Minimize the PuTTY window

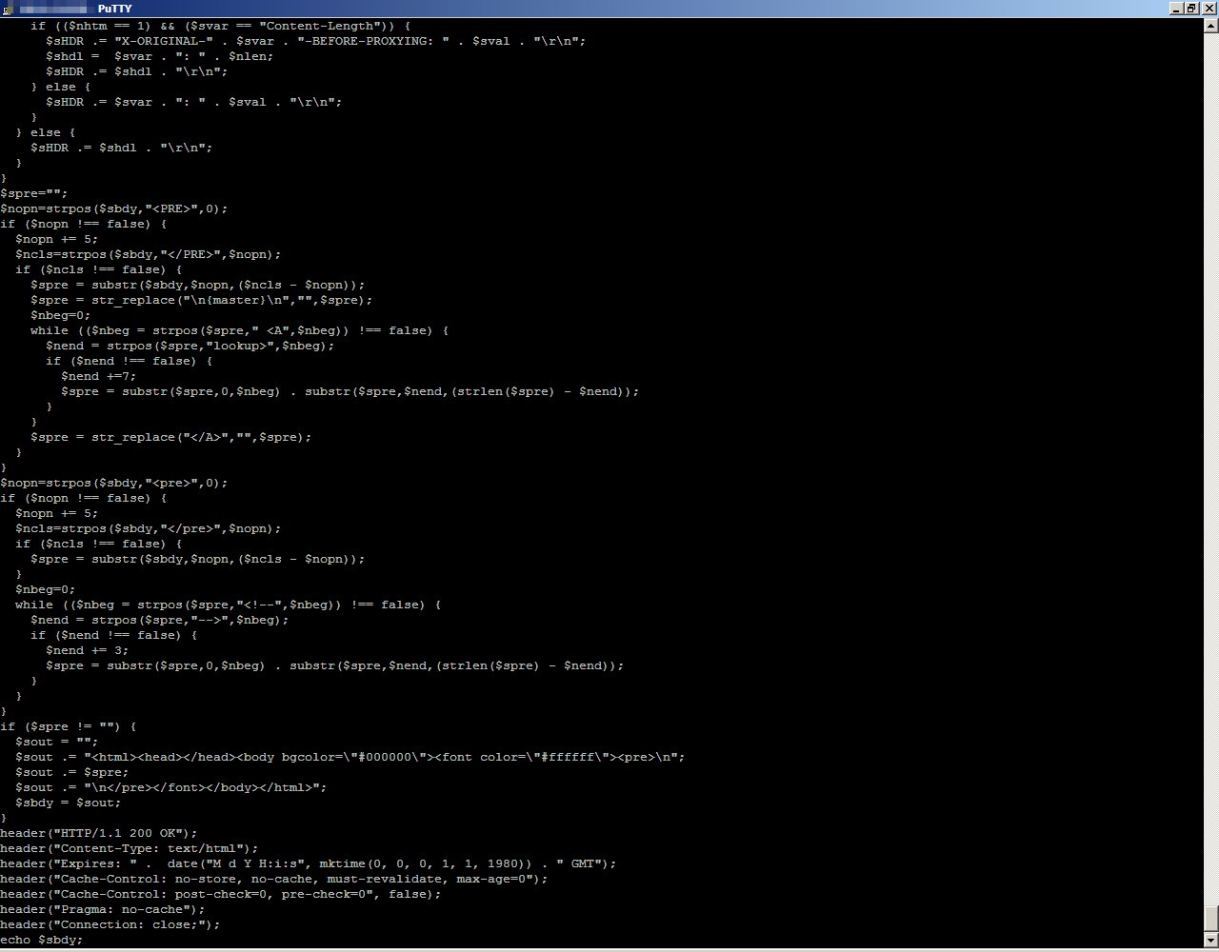pos(1176,9)
